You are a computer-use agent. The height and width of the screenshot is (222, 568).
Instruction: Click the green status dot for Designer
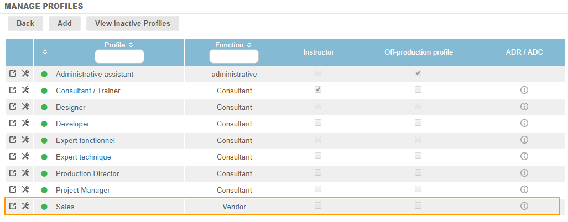pyautogui.click(x=44, y=107)
